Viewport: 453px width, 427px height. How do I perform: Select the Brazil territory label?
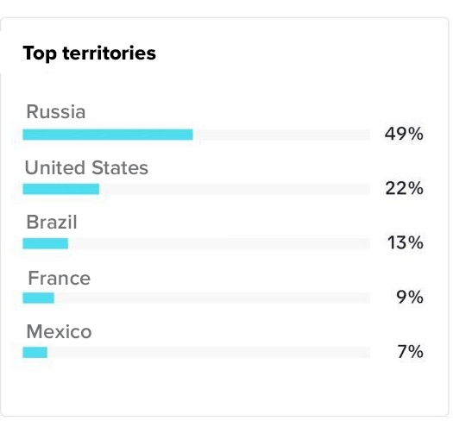click(x=52, y=223)
